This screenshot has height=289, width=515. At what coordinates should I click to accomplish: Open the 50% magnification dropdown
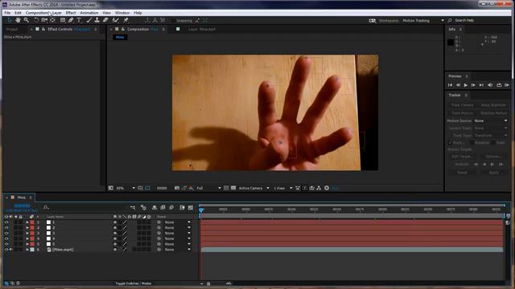pos(126,188)
